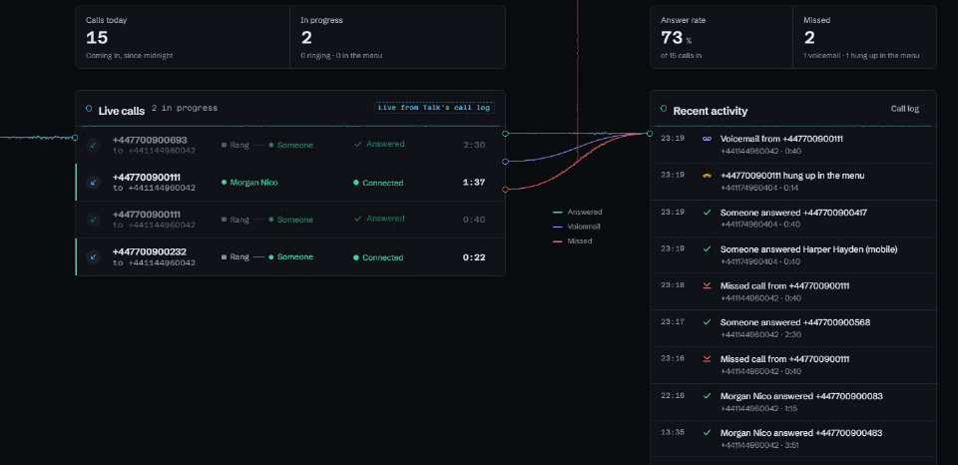Image resolution: width=958 pixels, height=465 pixels.
Task: Open the Call log link
Action: coord(904,109)
